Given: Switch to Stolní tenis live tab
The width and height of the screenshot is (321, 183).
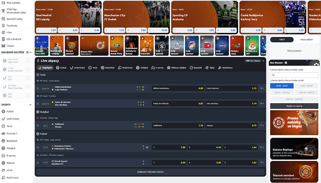Looking at the screenshot, I should pyautogui.click(x=125, y=68).
